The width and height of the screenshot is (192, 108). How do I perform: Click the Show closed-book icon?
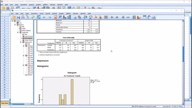134,17
